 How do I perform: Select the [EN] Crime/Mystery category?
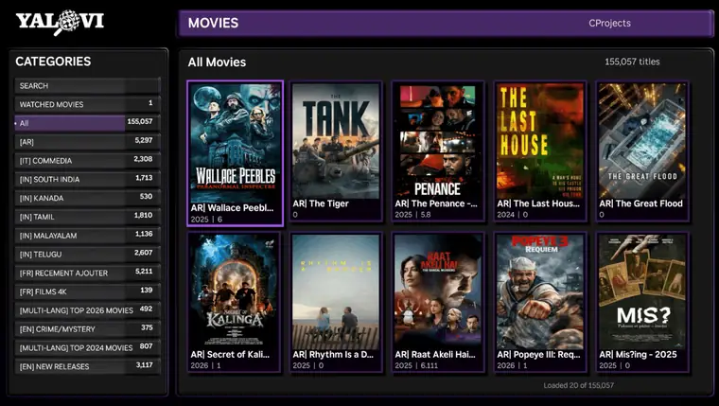[87, 329]
